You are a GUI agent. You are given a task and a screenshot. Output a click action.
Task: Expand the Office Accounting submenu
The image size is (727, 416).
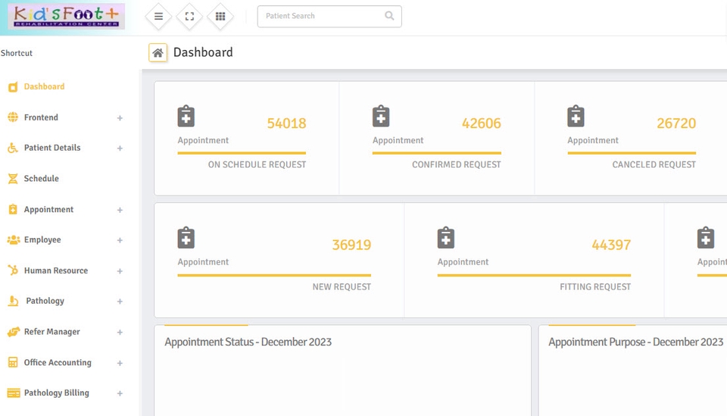(120, 363)
